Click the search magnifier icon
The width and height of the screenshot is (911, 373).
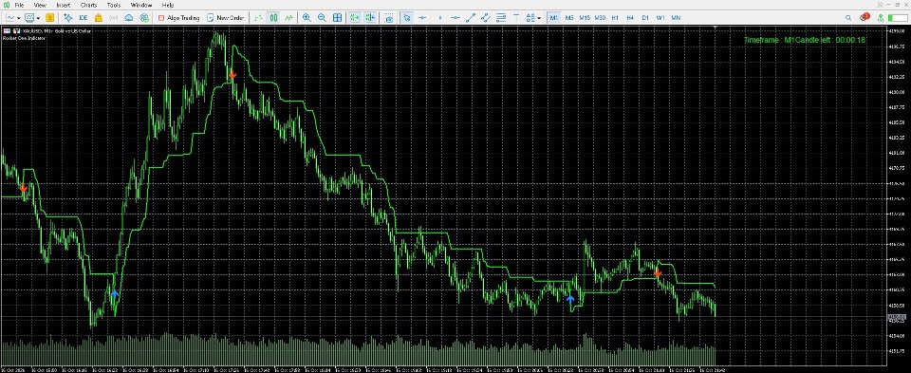848,17
